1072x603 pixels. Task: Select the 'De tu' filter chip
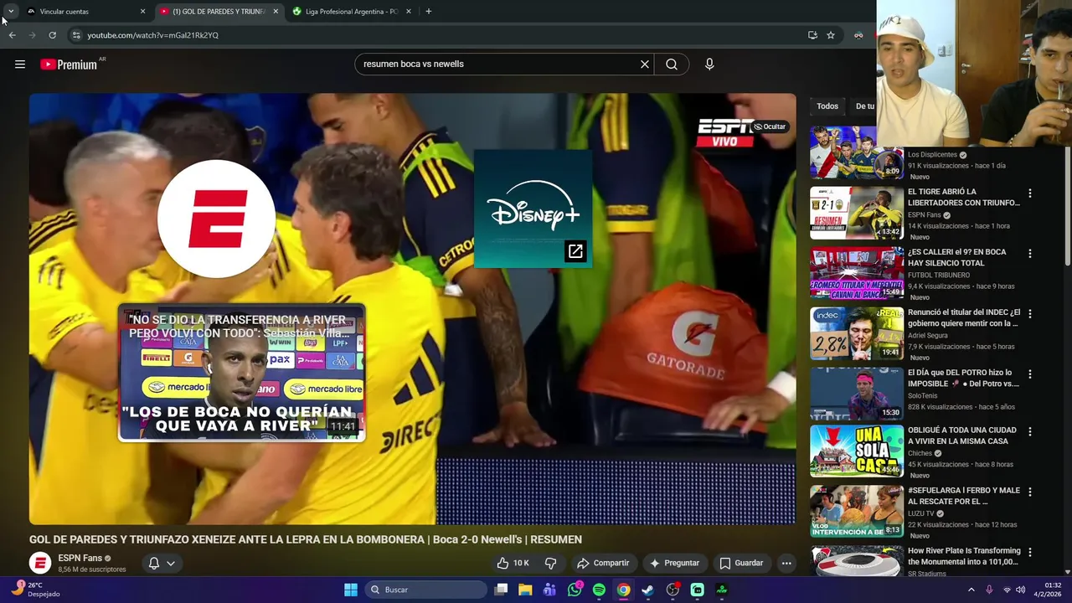863,106
